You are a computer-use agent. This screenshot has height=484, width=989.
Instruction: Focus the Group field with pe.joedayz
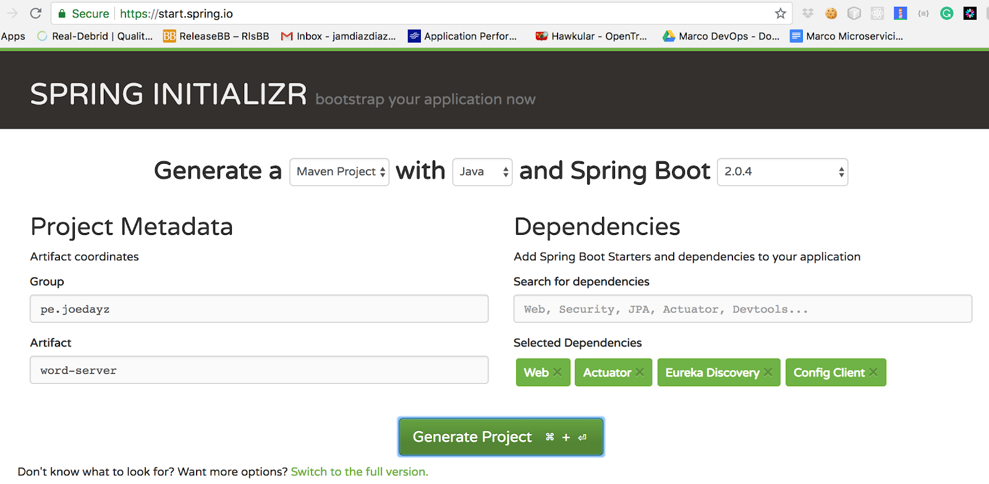tap(259, 308)
